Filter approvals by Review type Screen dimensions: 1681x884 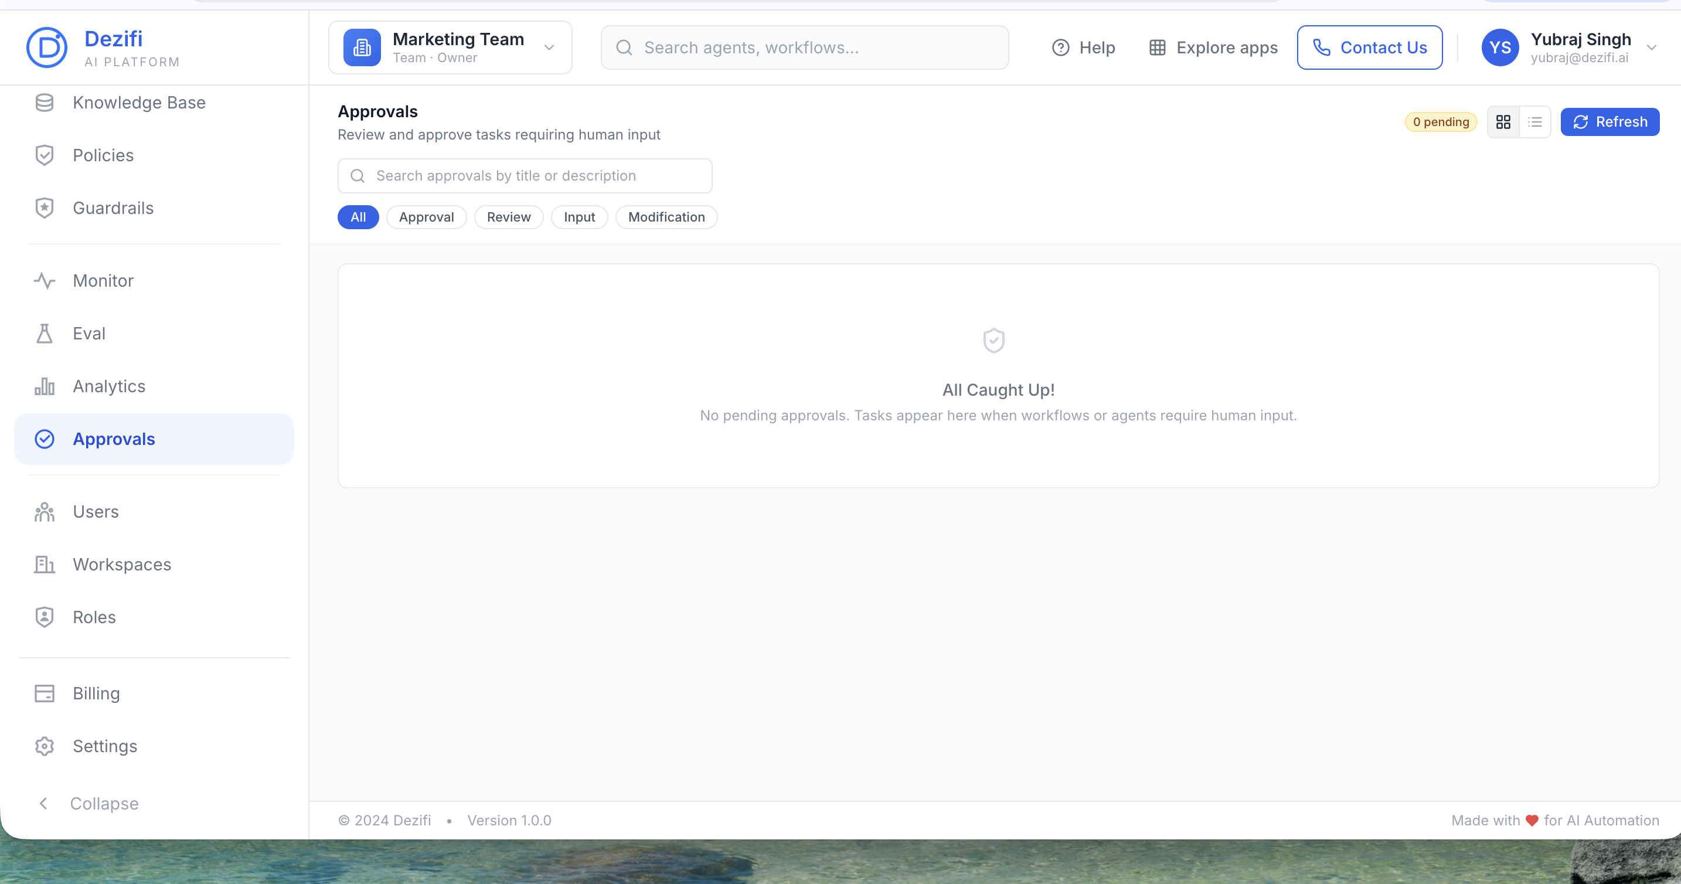pos(508,217)
